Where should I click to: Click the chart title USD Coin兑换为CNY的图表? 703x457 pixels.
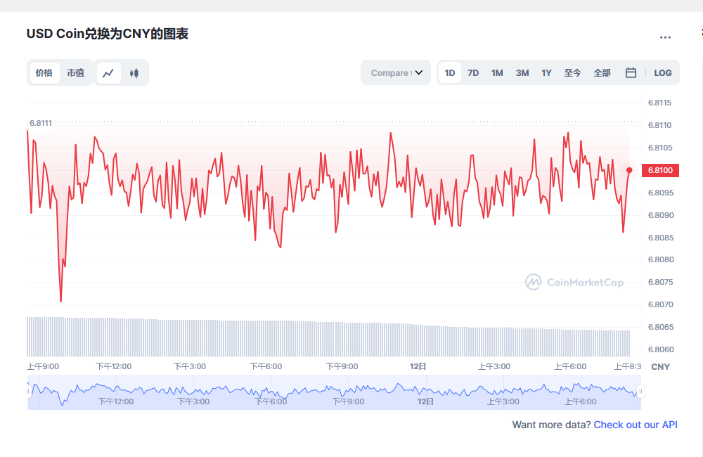108,34
